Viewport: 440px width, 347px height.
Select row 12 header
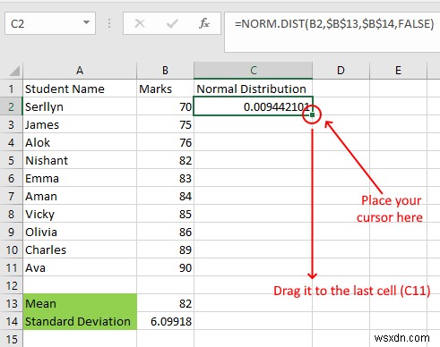tap(12, 285)
